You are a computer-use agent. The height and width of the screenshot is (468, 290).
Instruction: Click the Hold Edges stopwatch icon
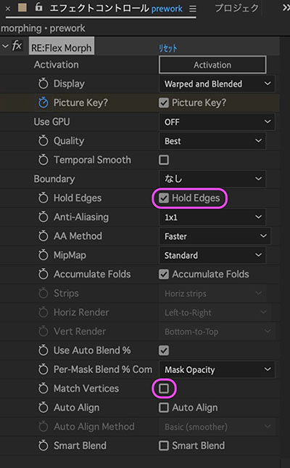(43, 198)
